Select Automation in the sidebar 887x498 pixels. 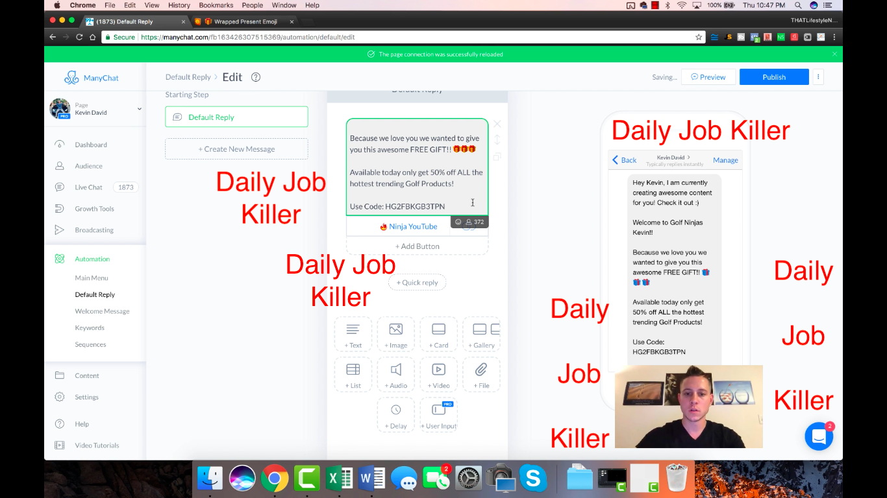pos(92,259)
